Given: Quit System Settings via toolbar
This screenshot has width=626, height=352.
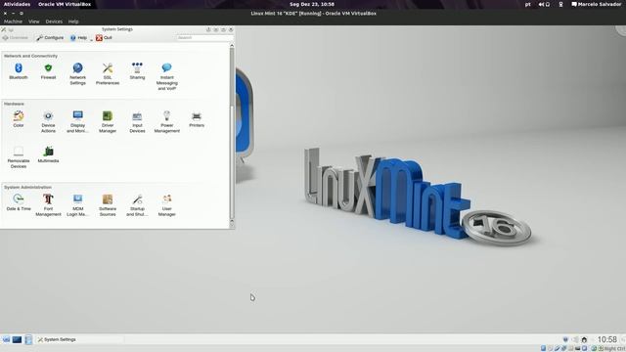Looking at the screenshot, I should click(104, 38).
